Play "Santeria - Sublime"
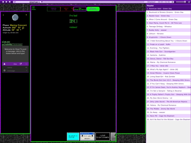 click(168, 55)
